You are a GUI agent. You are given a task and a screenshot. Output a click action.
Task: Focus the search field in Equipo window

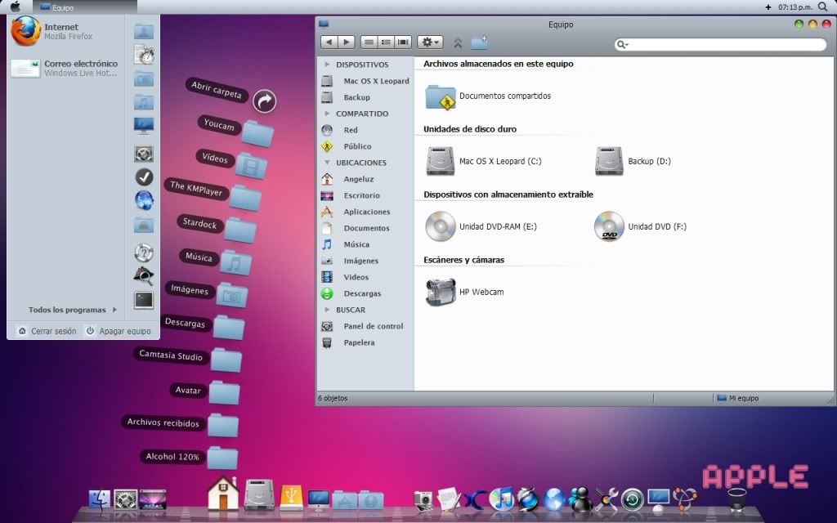[x=721, y=44]
